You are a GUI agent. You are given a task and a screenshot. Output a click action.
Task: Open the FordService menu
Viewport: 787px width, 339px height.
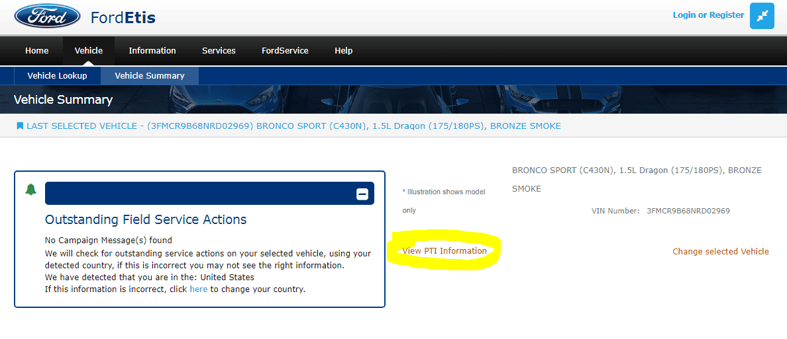point(285,51)
